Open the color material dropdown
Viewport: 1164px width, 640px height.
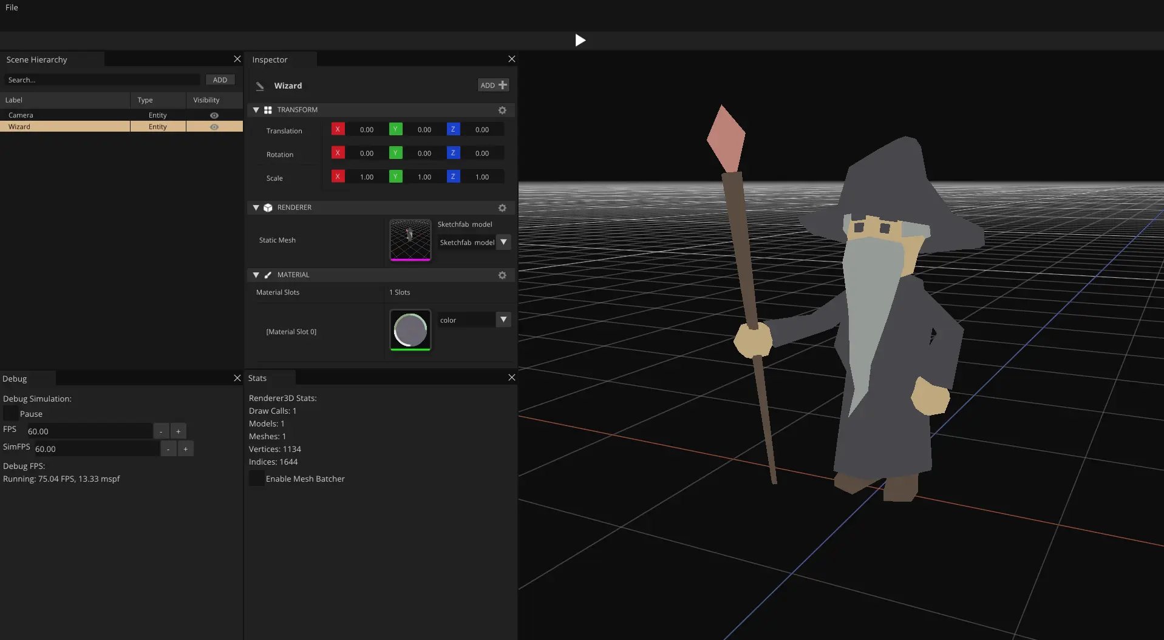[x=503, y=320]
